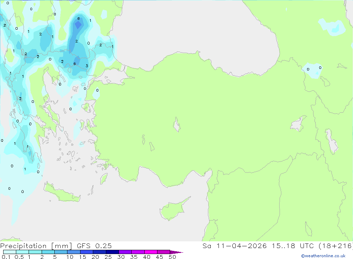Select the 10–15 mm legend swatch
The image size is (353, 259).
click(x=74, y=252)
